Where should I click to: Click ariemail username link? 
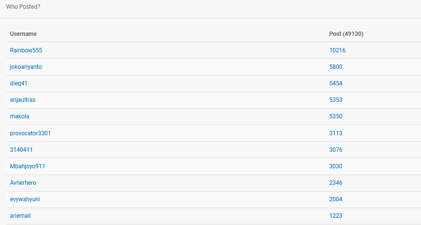coord(20,216)
